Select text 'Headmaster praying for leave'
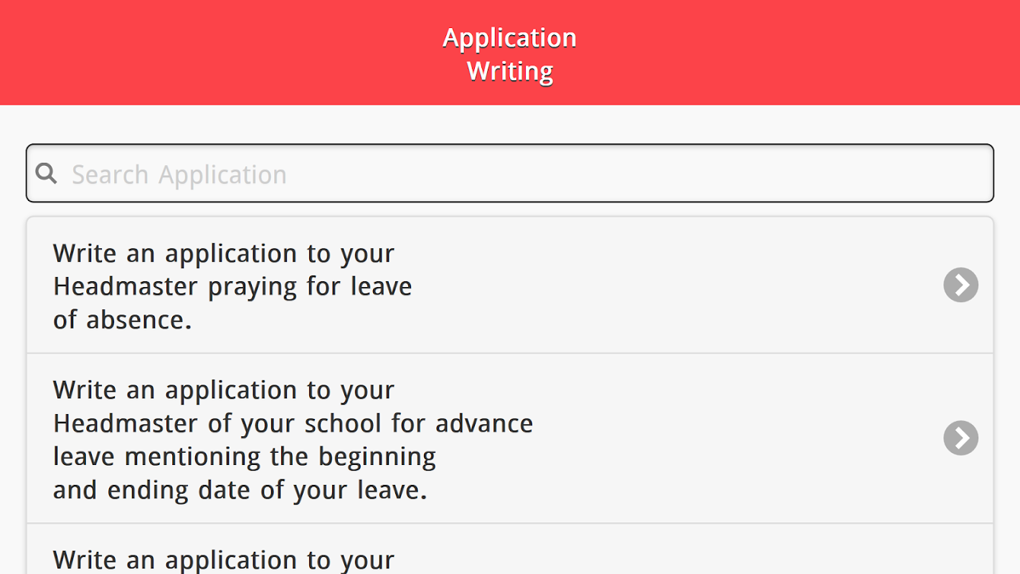1020x574 pixels. pyautogui.click(x=232, y=287)
